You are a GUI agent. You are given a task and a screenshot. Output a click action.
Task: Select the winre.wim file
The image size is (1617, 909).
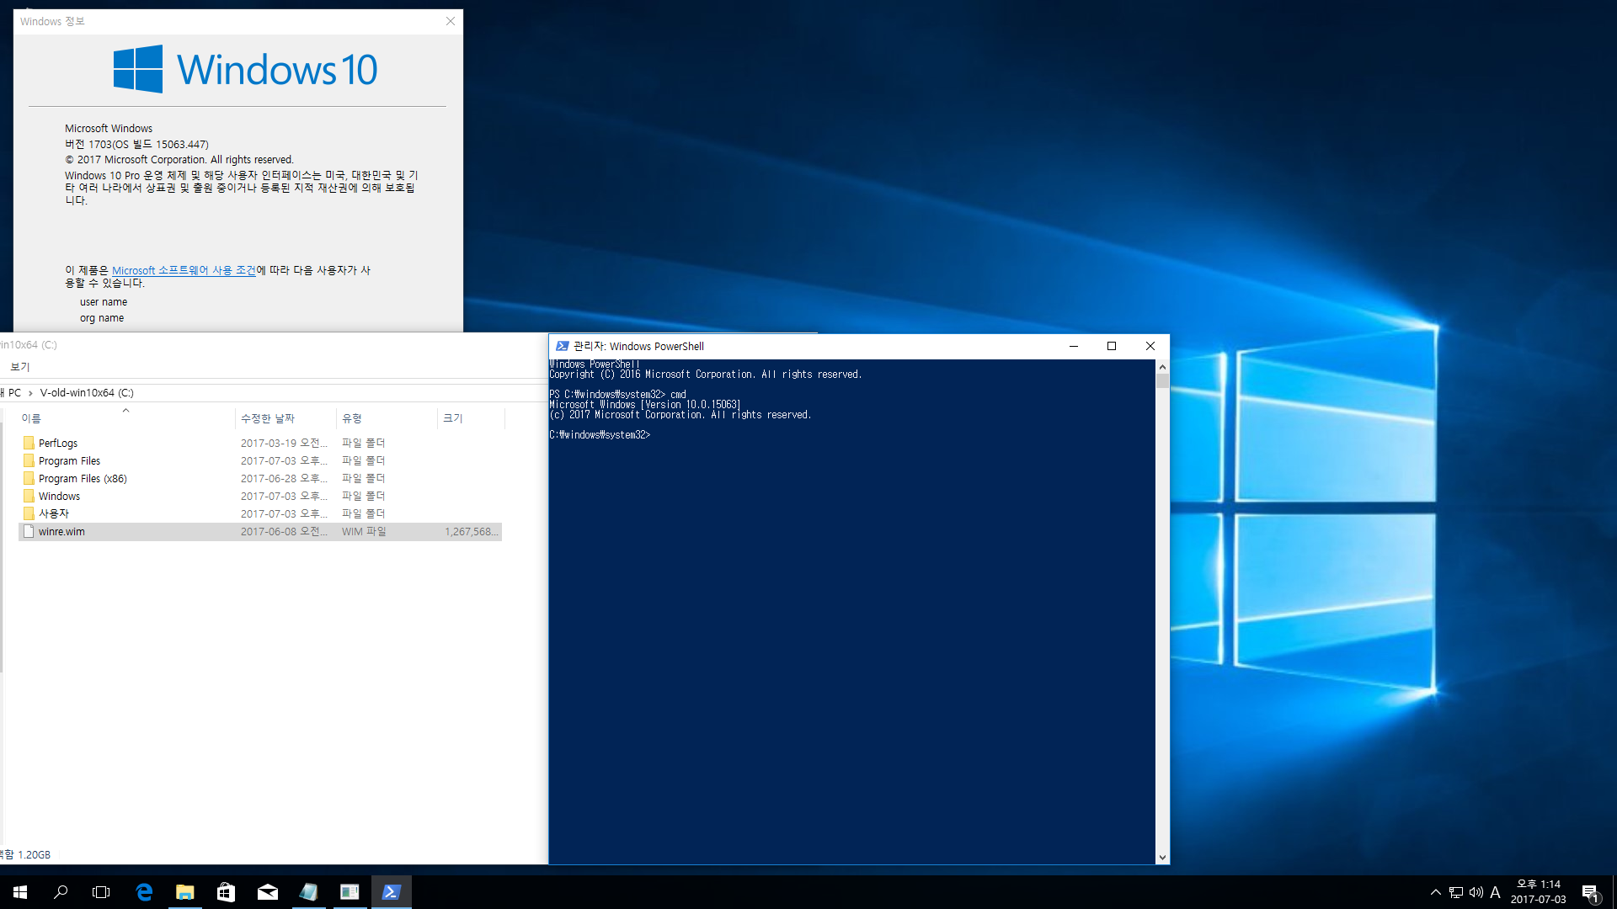click(x=260, y=531)
